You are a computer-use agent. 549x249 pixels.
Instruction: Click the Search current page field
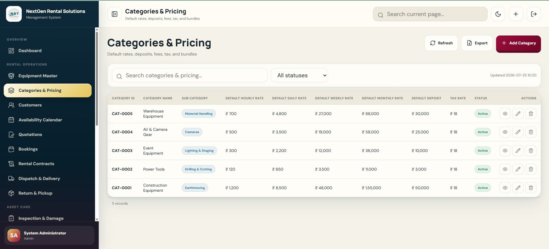pos(430,14)
